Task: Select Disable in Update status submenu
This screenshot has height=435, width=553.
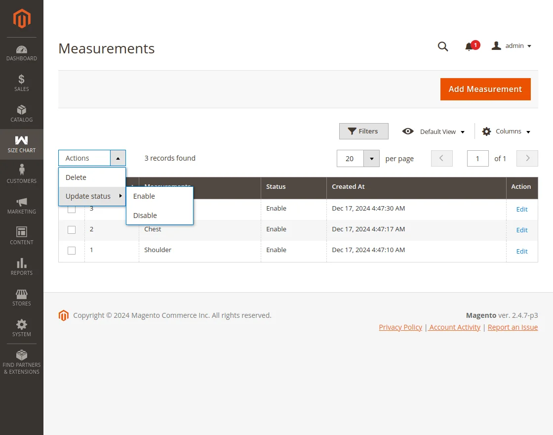Action: pyautogui.click(x=145, y=216)
